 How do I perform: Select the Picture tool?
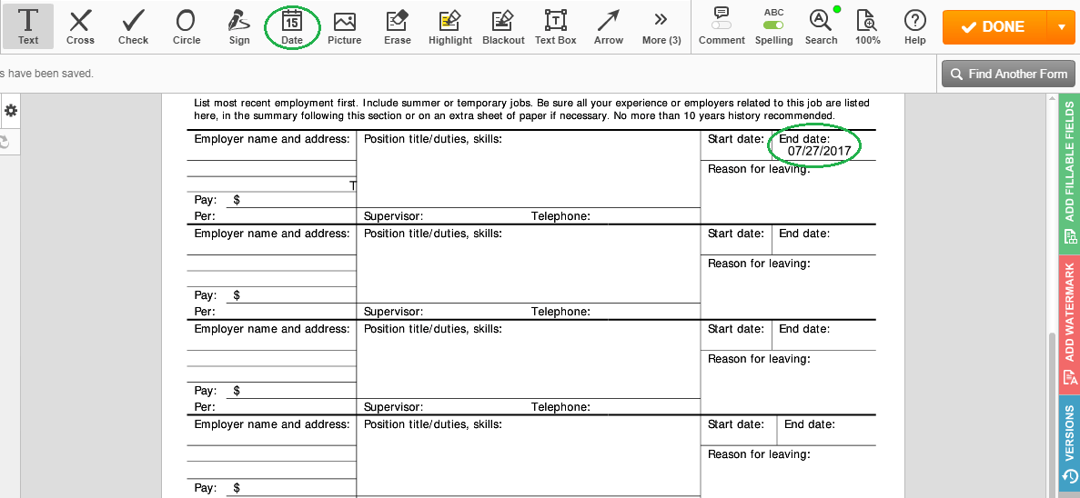(345, 26)
